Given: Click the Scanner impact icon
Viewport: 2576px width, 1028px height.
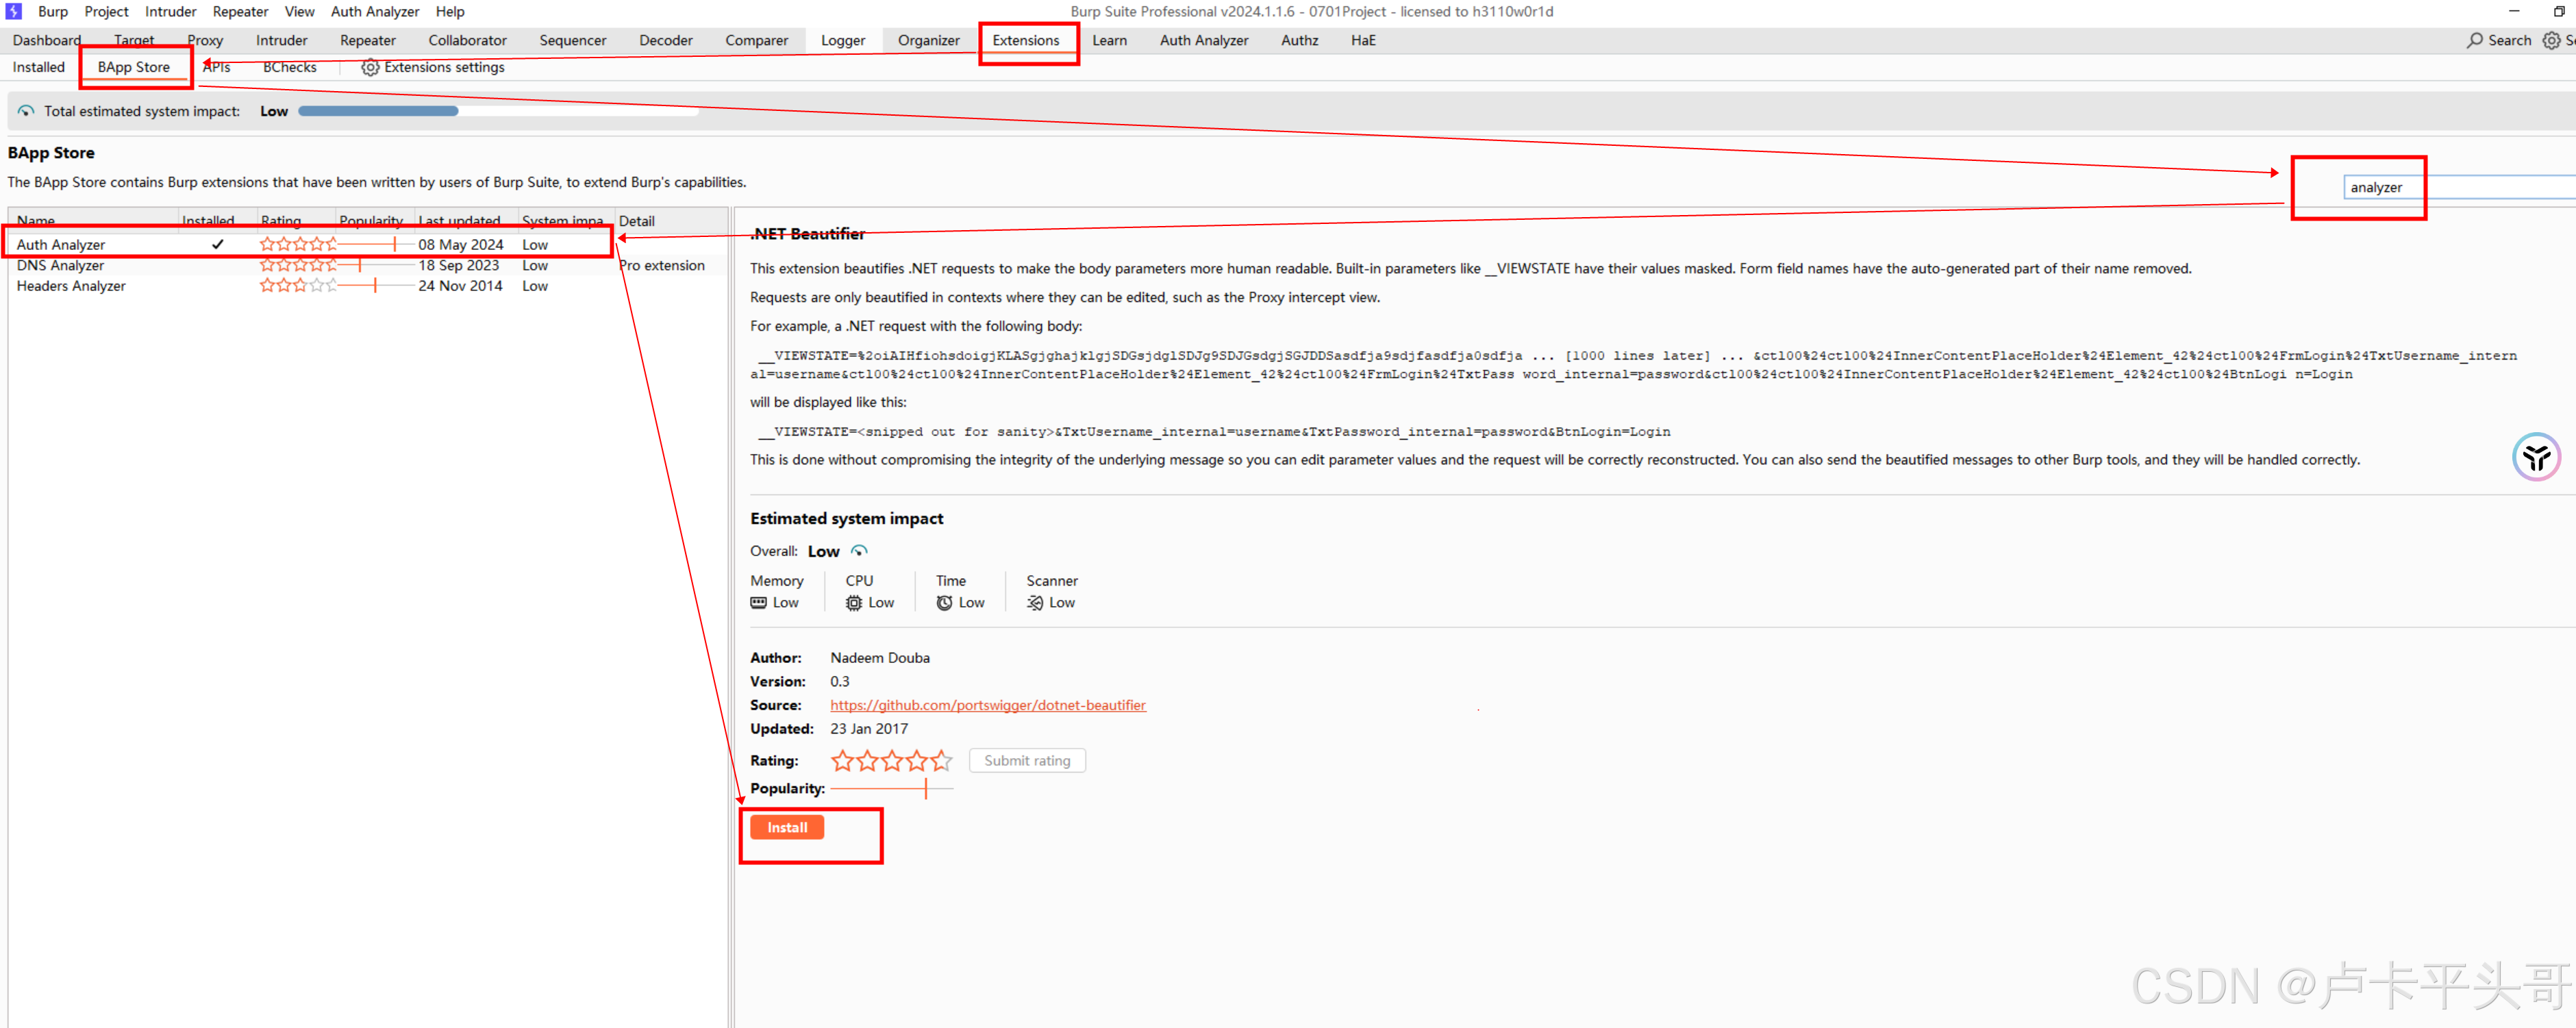Looking at the screenshot, I should point(1035,603).
